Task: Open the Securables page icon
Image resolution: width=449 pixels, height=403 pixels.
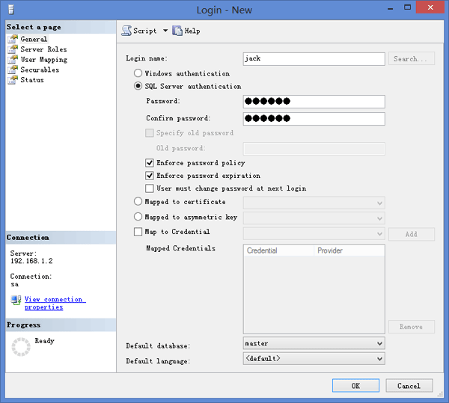Action: pyautogui.click(x=12, y=70)
